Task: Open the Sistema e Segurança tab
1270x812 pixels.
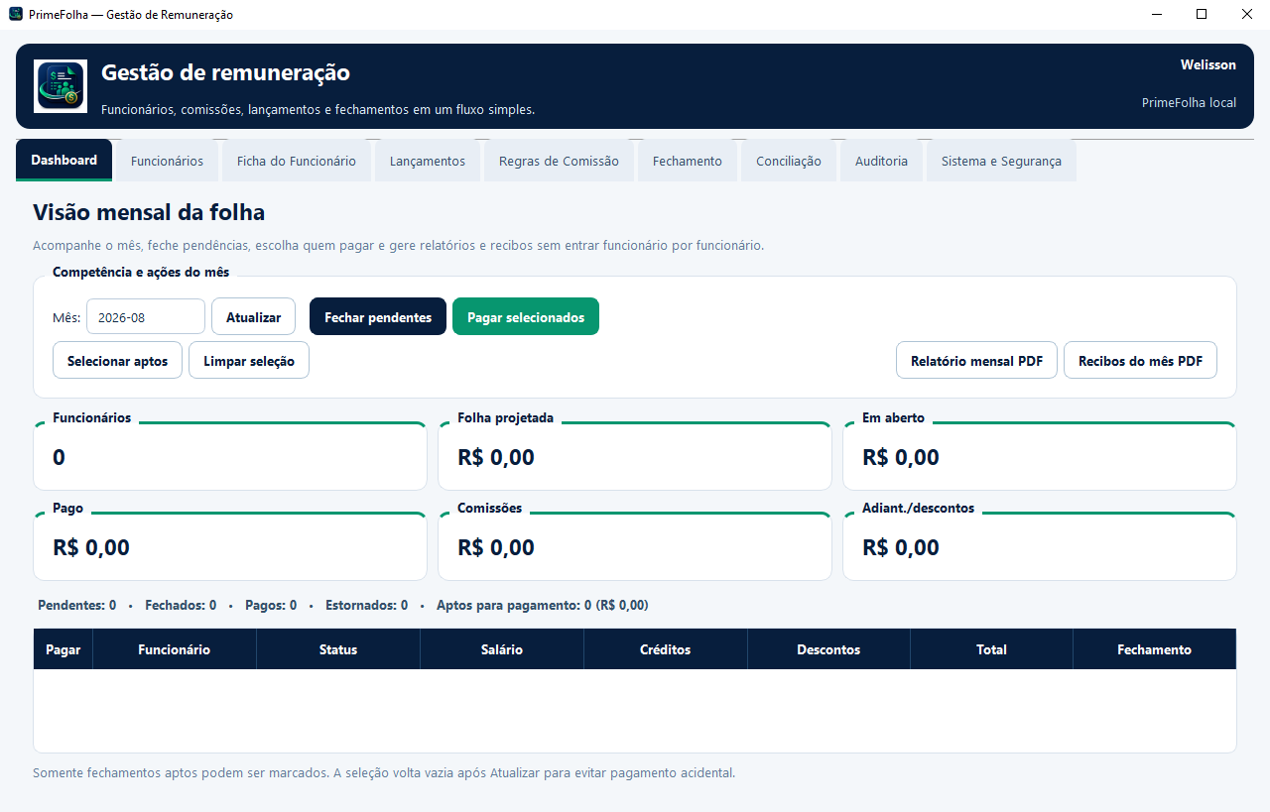Action: tap(1001, 161)
